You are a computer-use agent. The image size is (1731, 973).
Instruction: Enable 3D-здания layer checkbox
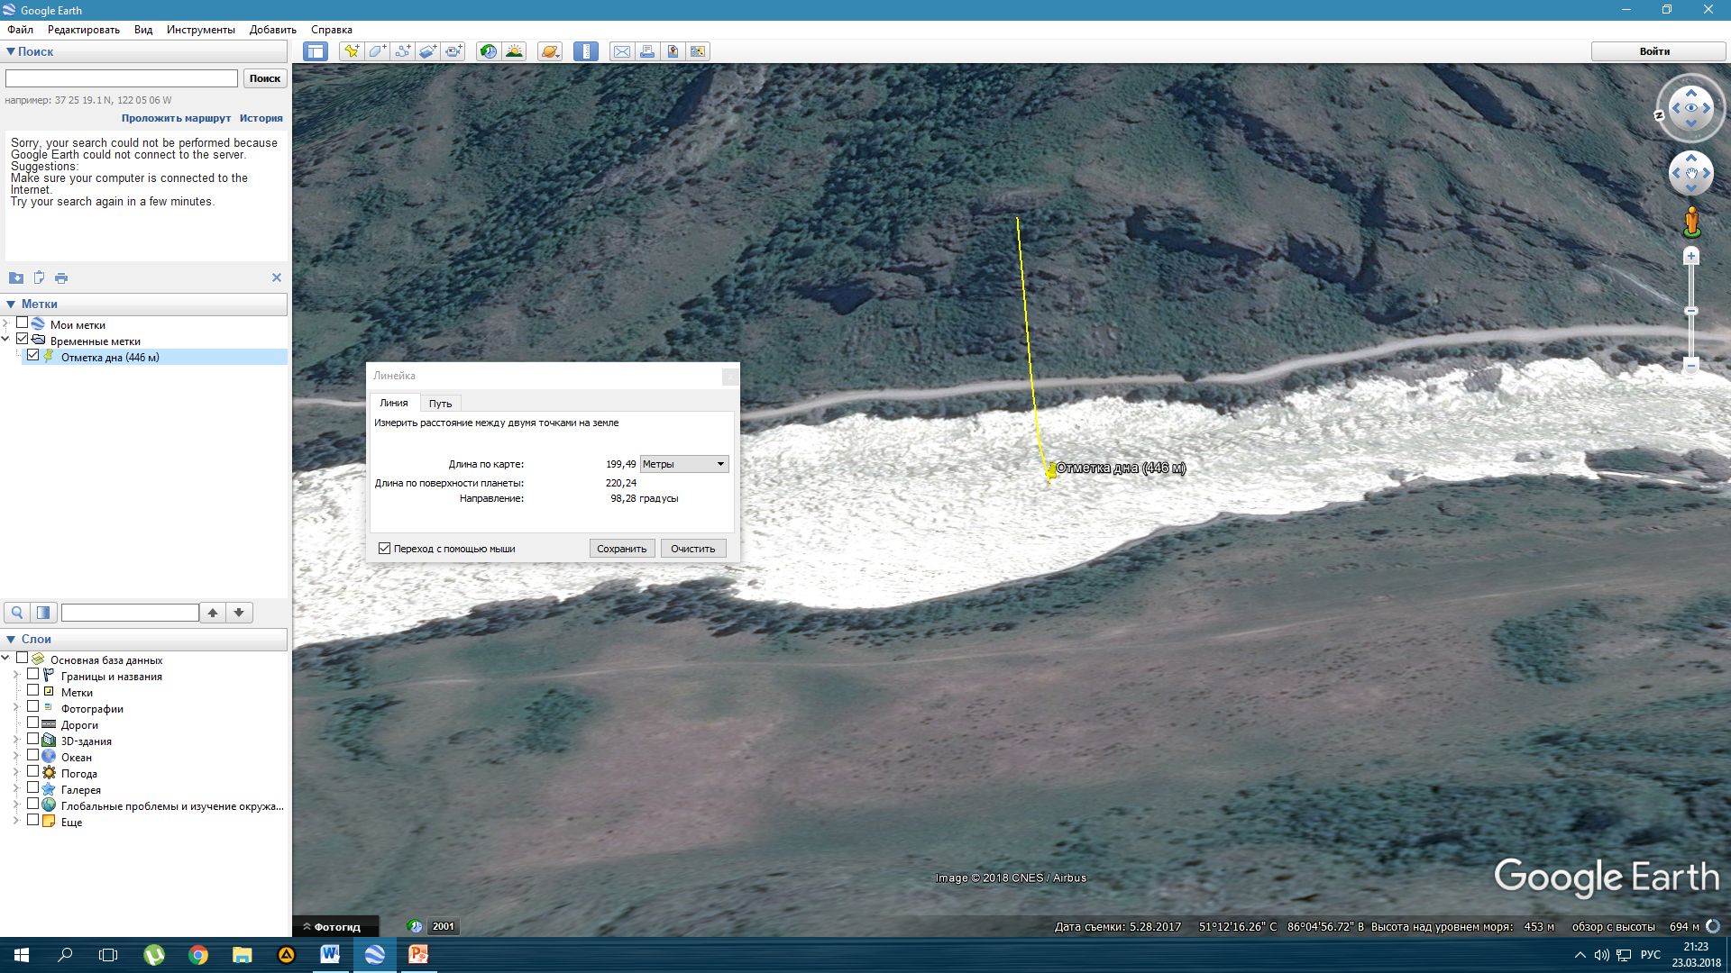[x=33, y=739]
